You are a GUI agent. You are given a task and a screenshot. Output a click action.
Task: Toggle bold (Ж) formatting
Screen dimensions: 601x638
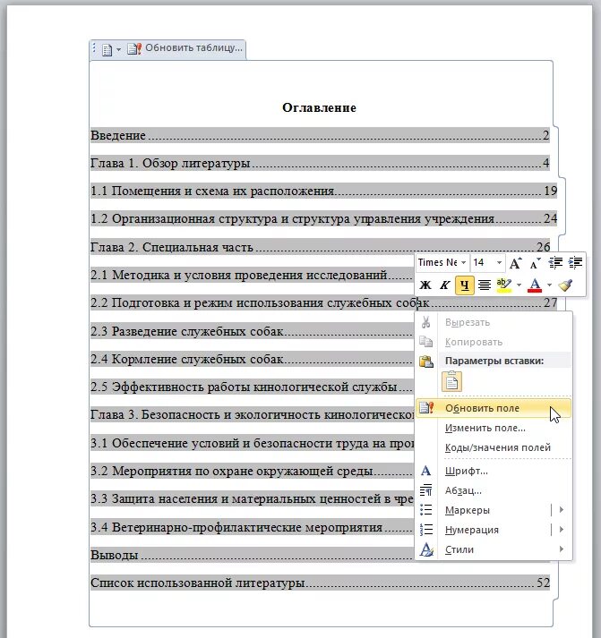[425, 285]
